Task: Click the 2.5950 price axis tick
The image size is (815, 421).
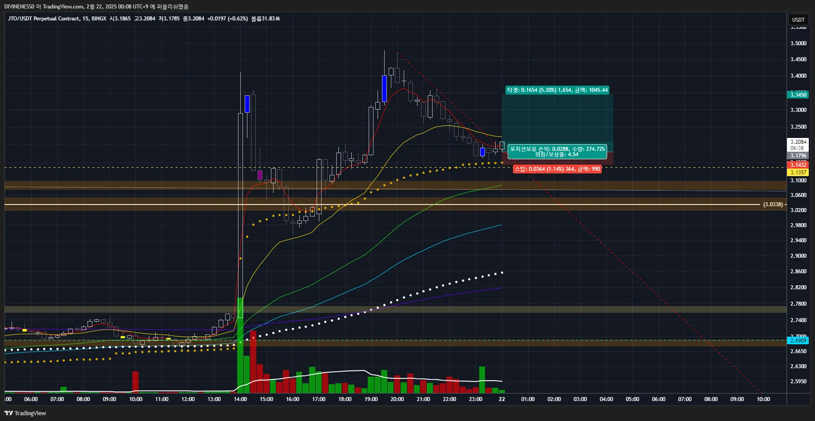Action: [798, 382]
